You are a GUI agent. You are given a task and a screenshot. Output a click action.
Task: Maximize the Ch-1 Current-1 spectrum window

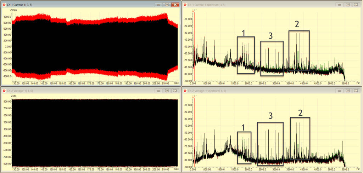pyautogui.click(x=347, y=5)
